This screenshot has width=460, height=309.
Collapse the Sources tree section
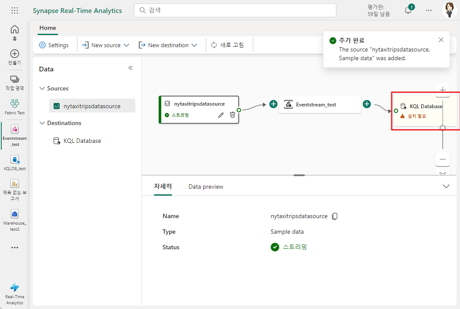[42, 88]
